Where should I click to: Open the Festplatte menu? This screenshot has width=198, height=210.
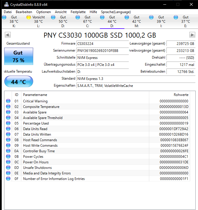coord(78,12)
